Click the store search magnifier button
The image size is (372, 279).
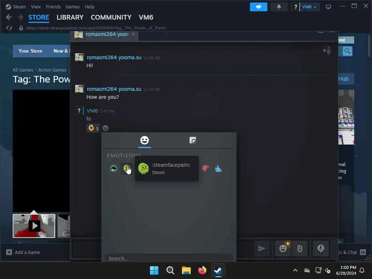347,51
